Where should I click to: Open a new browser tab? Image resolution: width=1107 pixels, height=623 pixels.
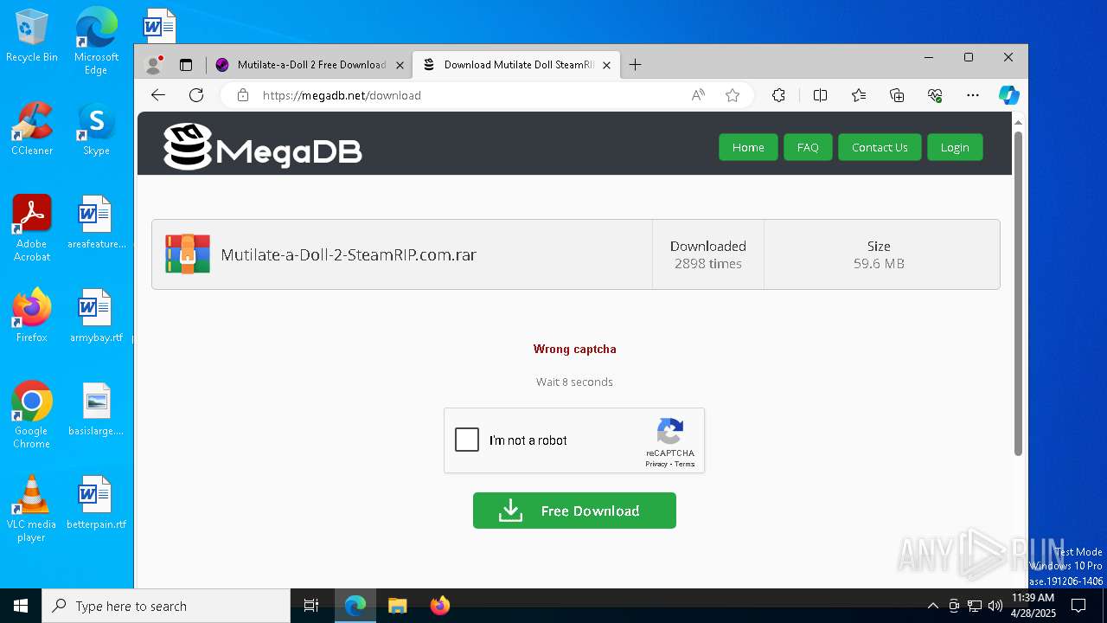coord(635,65)
